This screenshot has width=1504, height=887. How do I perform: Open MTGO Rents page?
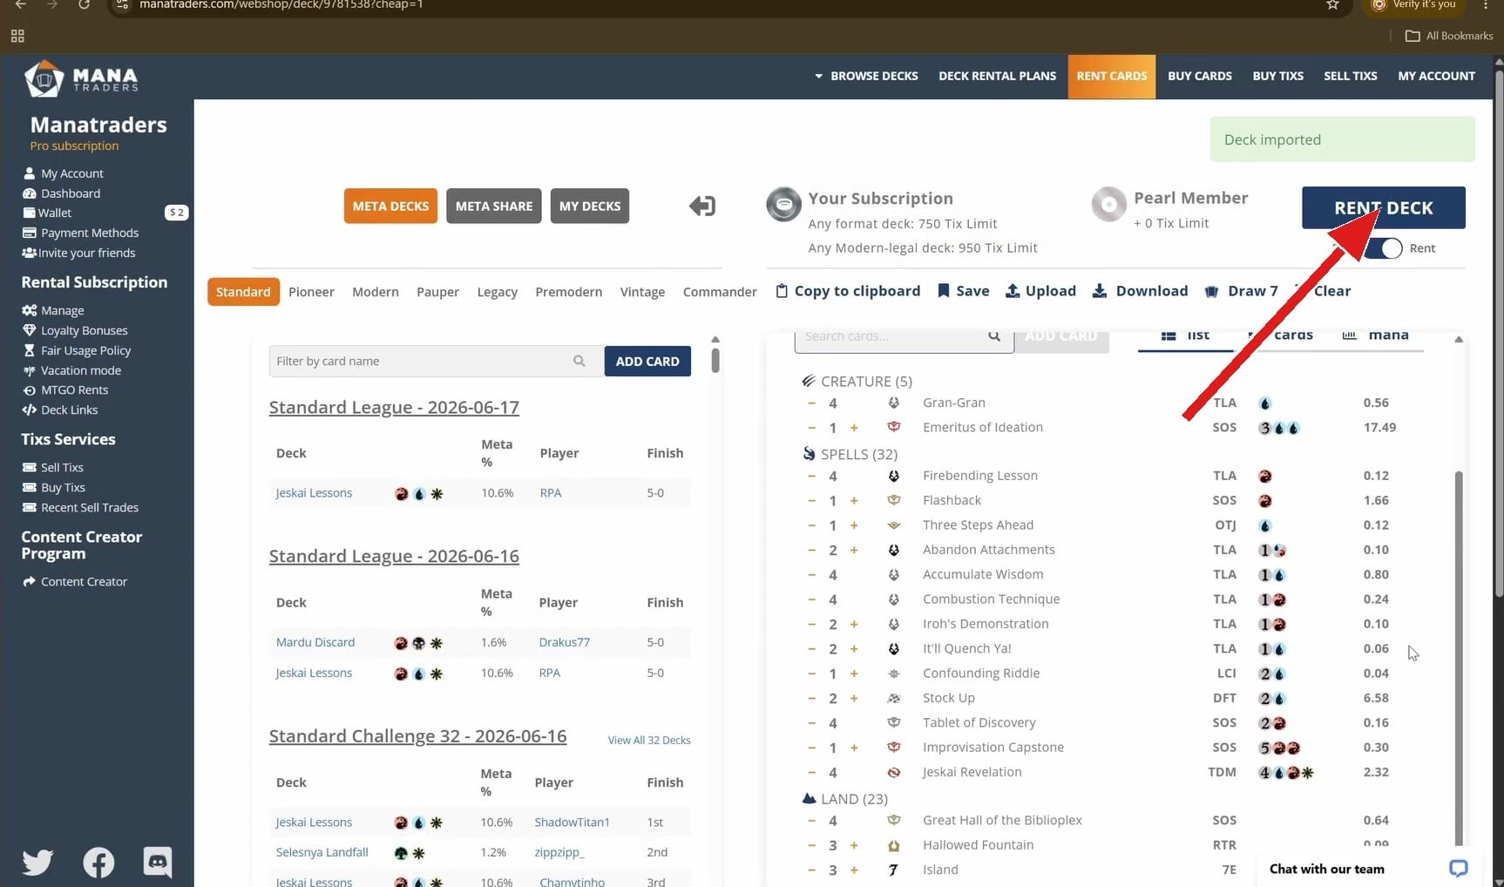tap(74, 389)
